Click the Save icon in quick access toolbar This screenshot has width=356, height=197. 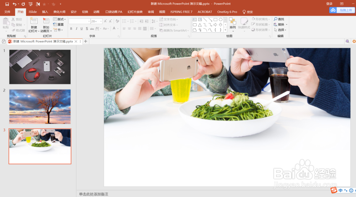tap(7, 4)
